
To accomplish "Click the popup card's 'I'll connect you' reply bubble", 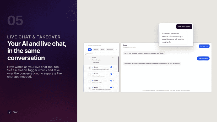I will point(173,38).
